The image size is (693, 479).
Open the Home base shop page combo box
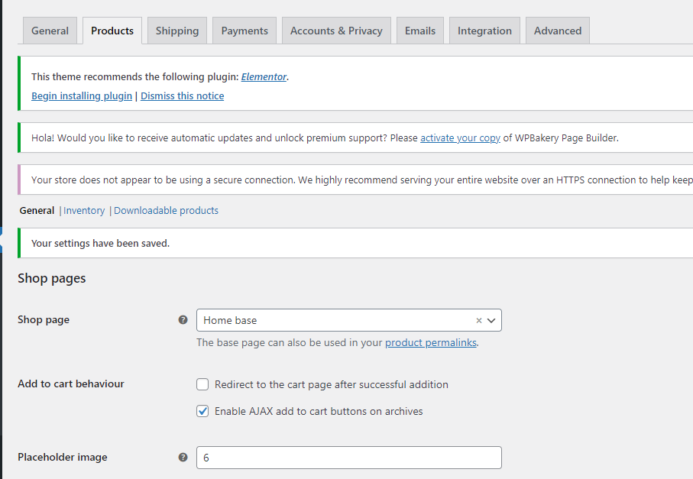coord(336,321)
